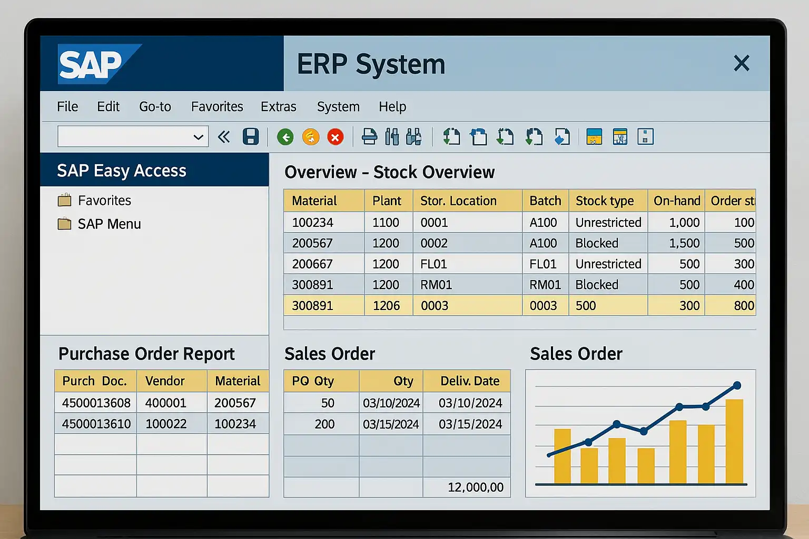This screenshot has width=809, height=539.
Task: Click the red Cancel icon
Action: 336,137
